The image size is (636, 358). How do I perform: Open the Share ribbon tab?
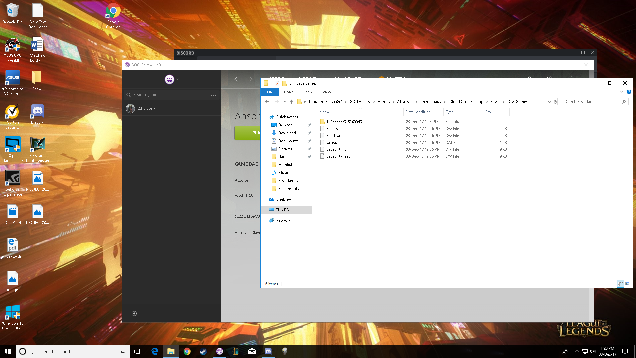pos(308,92)
